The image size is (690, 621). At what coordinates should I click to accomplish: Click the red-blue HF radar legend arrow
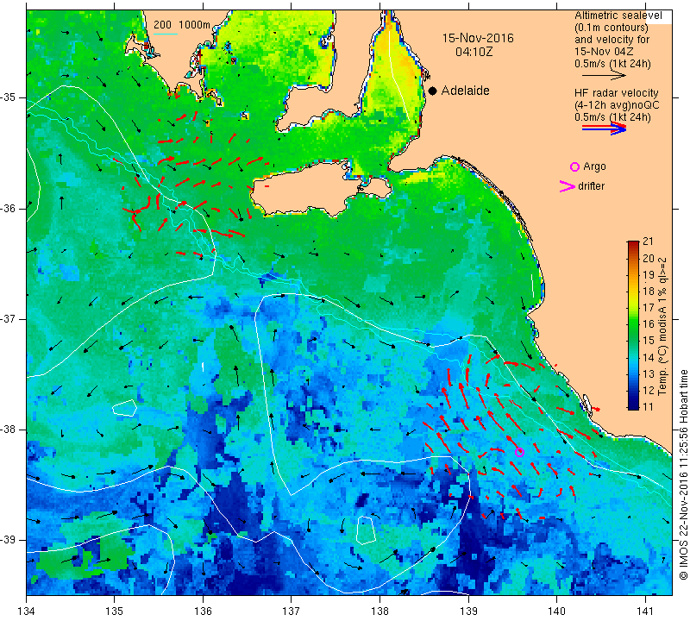point(604,129)
